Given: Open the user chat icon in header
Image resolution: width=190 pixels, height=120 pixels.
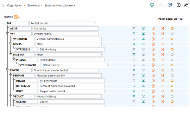Looking at the screenshot, I should [x=186, y=5].
